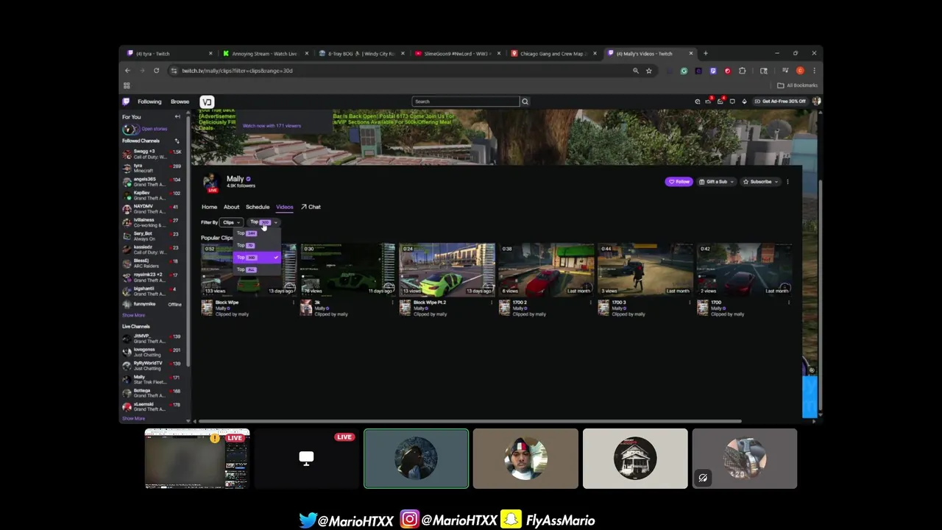Screen dimensions: 942x530
Task: Click Open stories in the sidebar
Action: pos(154,129)
